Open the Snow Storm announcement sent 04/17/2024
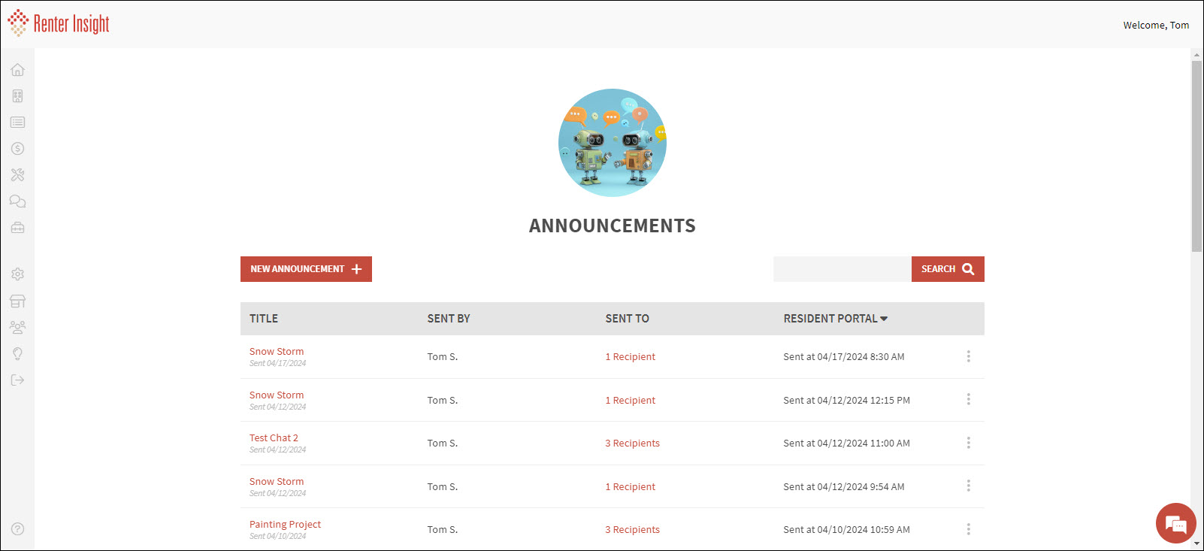Viewport: 1204px width, 551px height. coord(277,351)
